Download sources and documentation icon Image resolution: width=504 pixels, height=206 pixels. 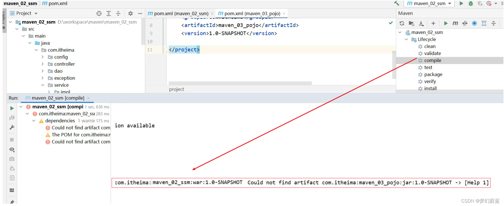coord(421,23)
